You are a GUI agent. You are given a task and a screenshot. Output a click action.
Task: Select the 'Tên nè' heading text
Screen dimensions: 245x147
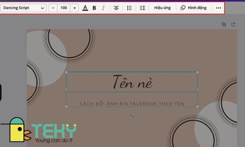(133, 82)
